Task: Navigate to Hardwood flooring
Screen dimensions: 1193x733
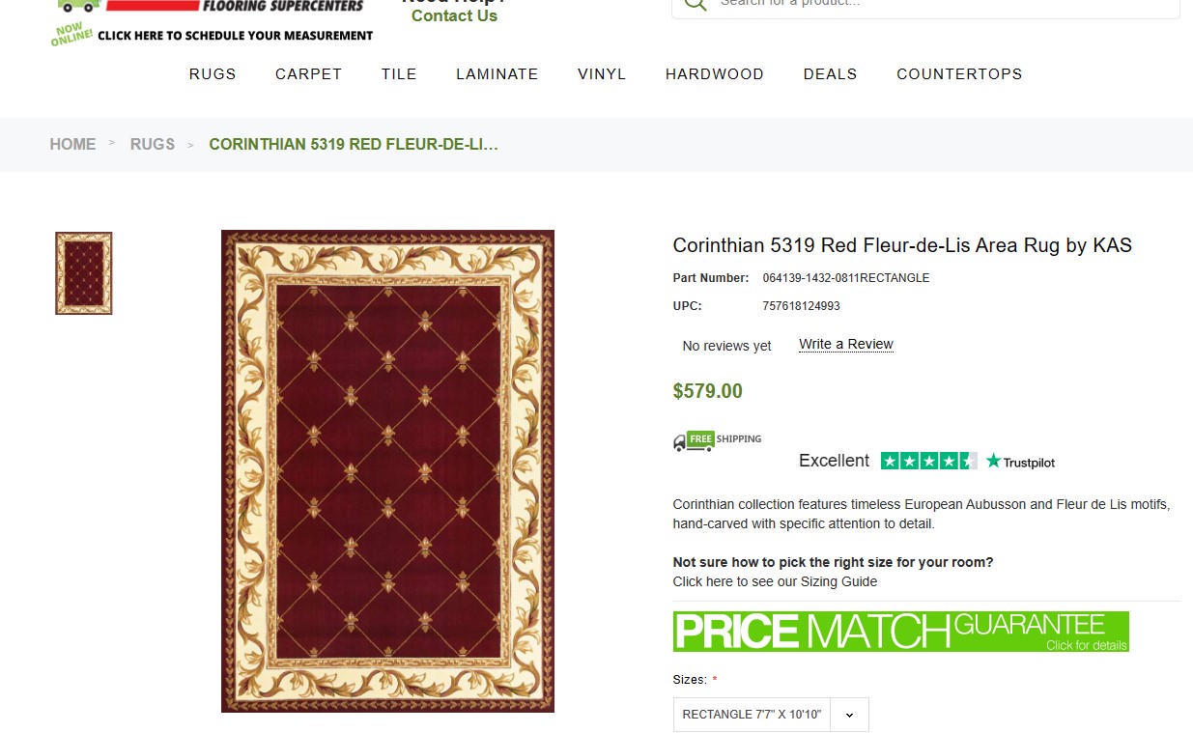Action: [x=714, y=74]
